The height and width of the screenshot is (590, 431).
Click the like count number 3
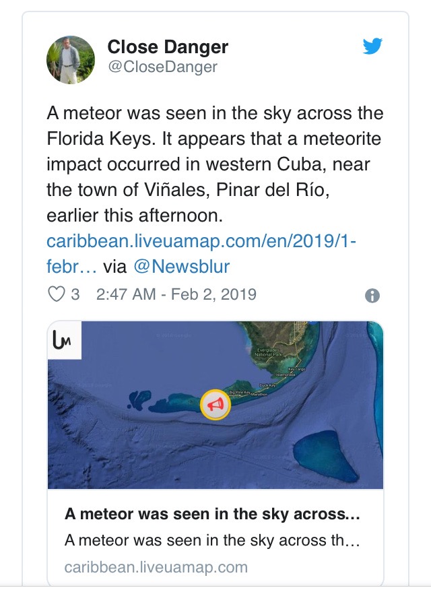[x=75, y=294]
